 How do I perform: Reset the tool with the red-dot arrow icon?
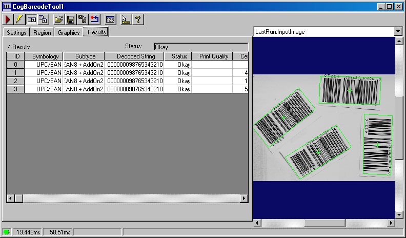pos(94,19)
